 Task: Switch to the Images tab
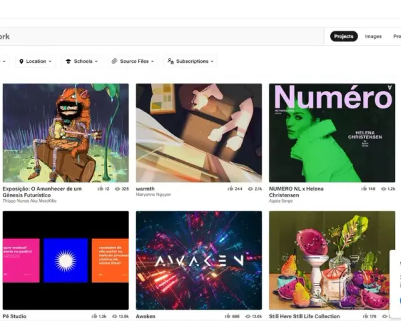[x=373, y=36]
